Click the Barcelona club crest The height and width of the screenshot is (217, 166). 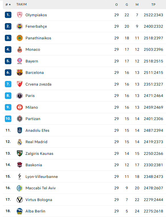tap(19, 72)
